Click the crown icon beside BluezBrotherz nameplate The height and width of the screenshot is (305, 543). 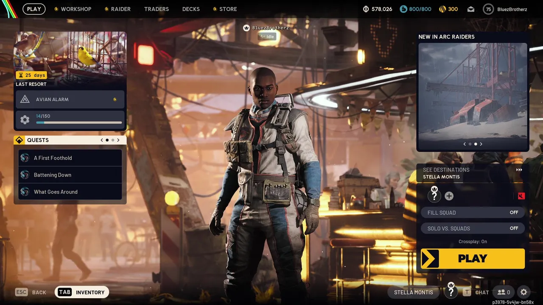pos(246,28)
